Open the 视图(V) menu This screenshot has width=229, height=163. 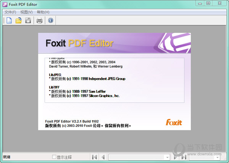[26, 12]
